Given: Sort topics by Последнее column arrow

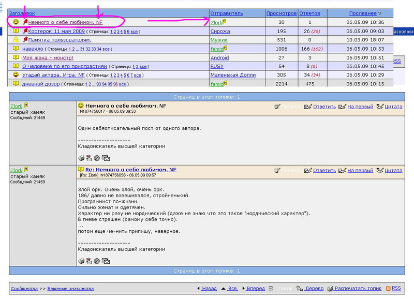Looking at the screenshot, I should pyautogui.click(x=379, y=13).
